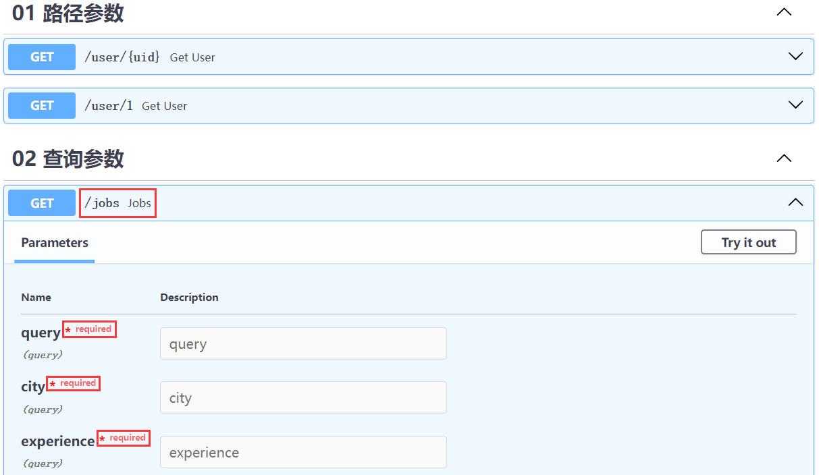Collapse the 02 查询参数 section arrow

(x=783, y=159)
